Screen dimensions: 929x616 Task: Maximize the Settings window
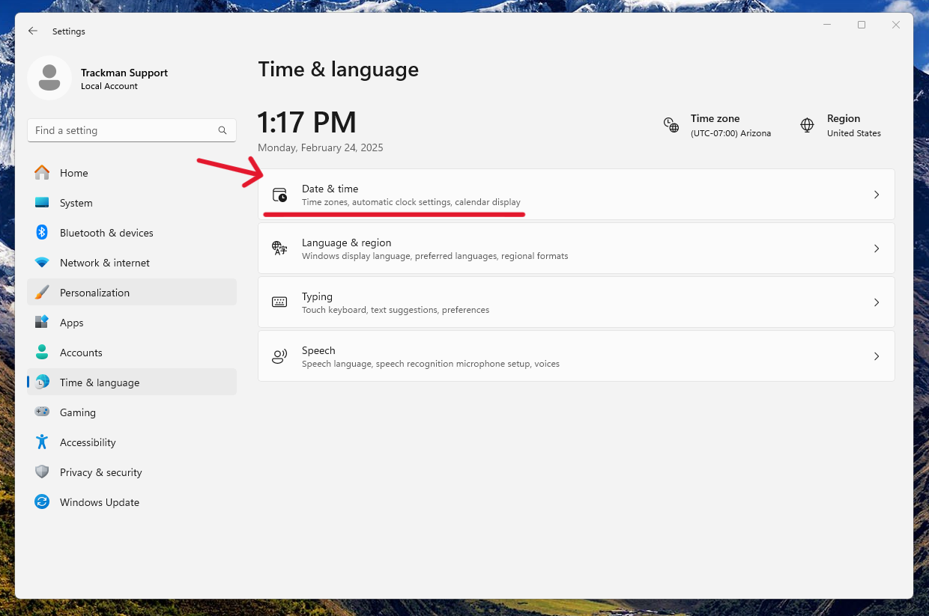(862, 25)
